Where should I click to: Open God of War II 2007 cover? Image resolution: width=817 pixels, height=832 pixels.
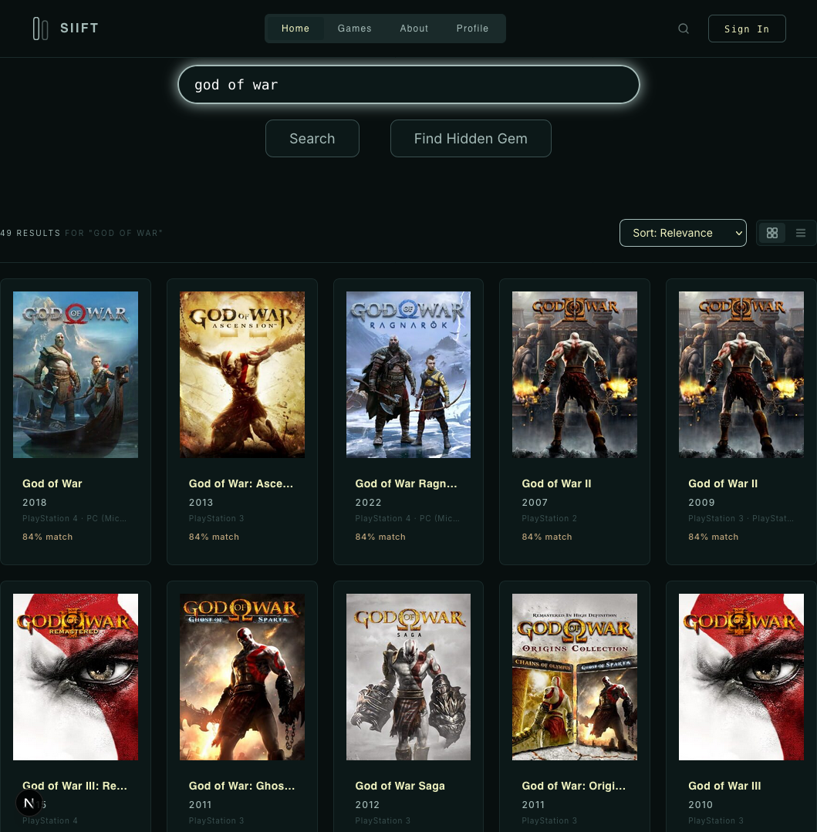tap(575, 375)
